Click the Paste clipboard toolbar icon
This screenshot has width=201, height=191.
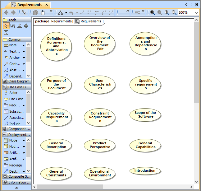(x=43, y=12)
